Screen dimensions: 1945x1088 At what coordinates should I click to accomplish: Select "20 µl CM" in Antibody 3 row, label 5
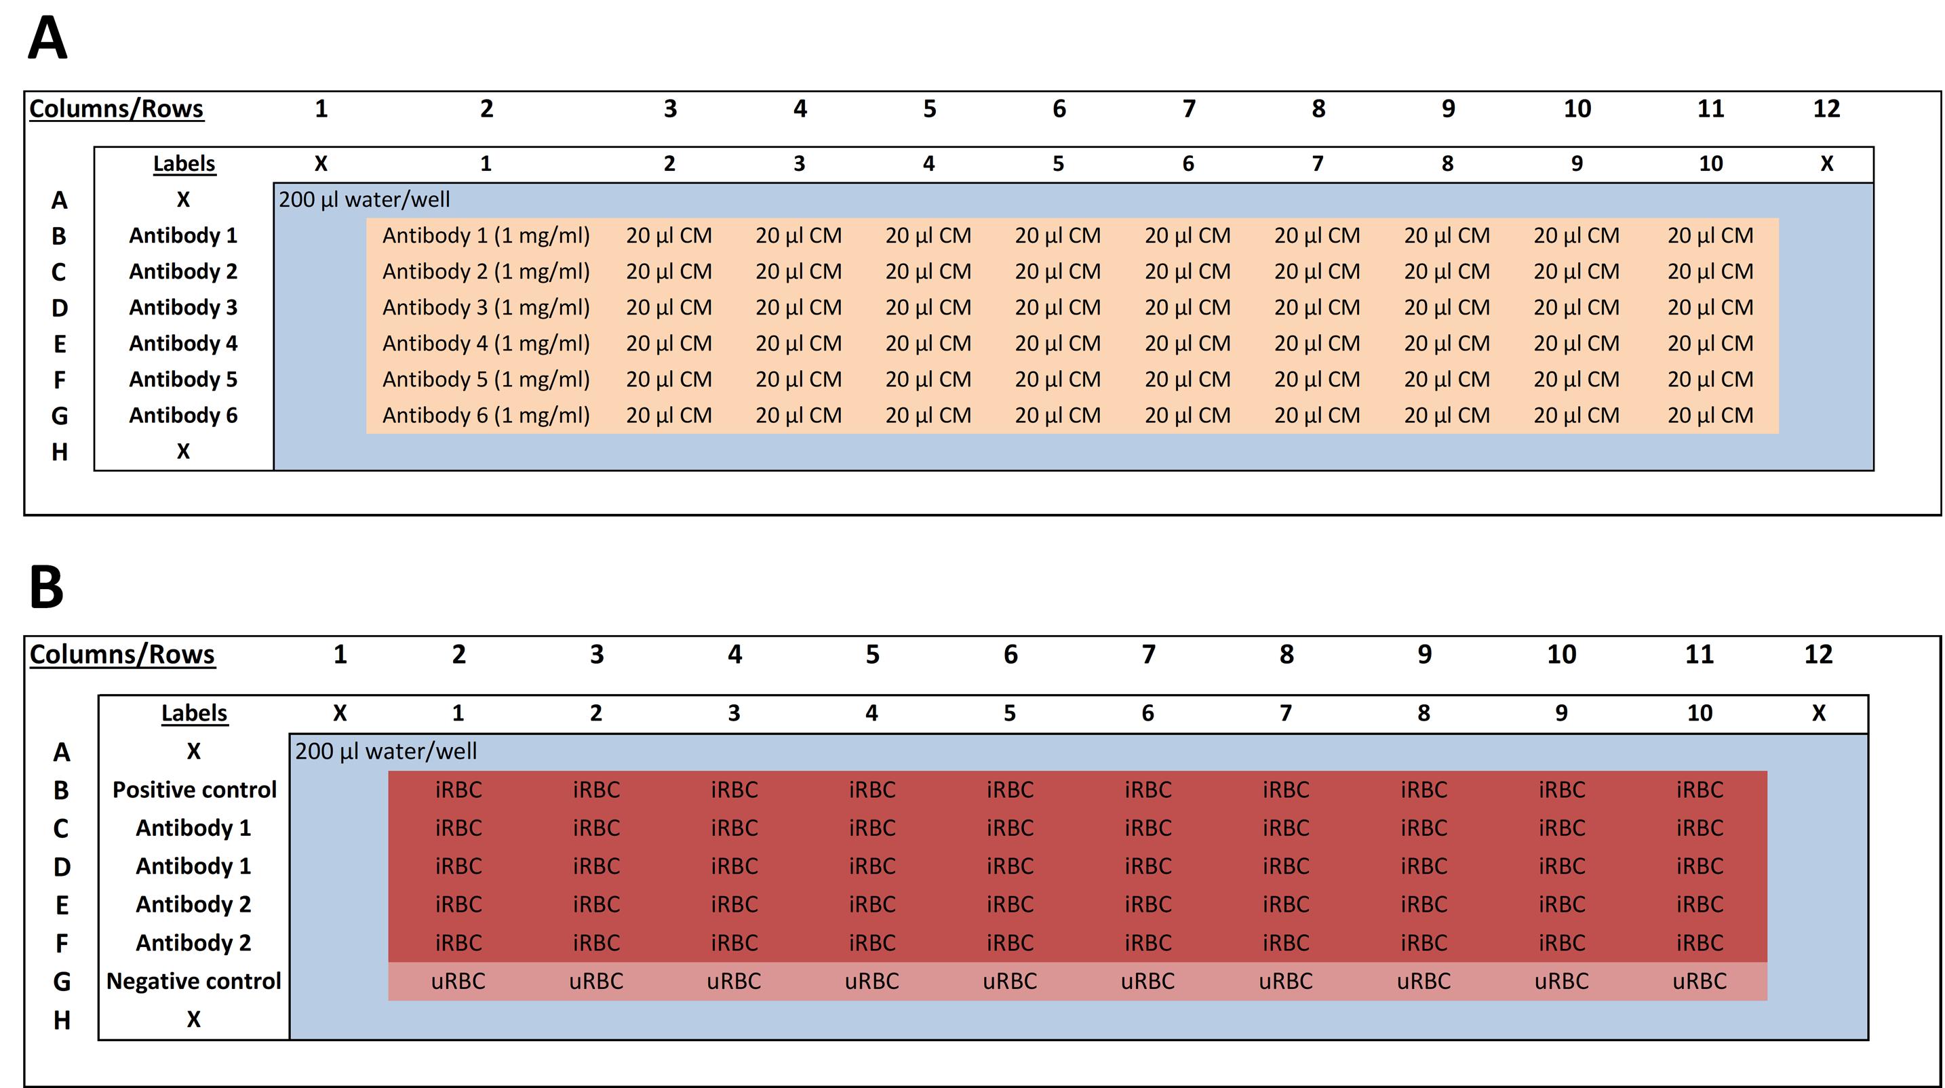pos(1058,308)
